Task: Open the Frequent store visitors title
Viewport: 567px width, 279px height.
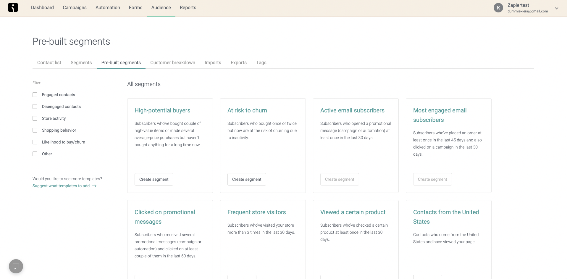Action: (256, 212)
